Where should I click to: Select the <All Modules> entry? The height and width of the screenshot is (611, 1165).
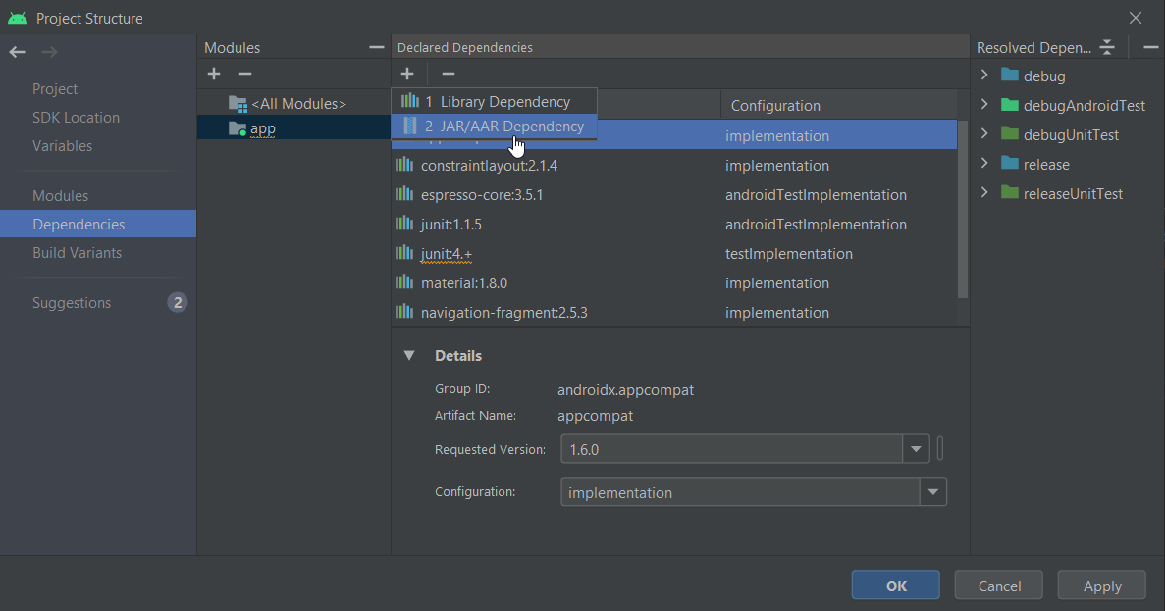[297, 104]
